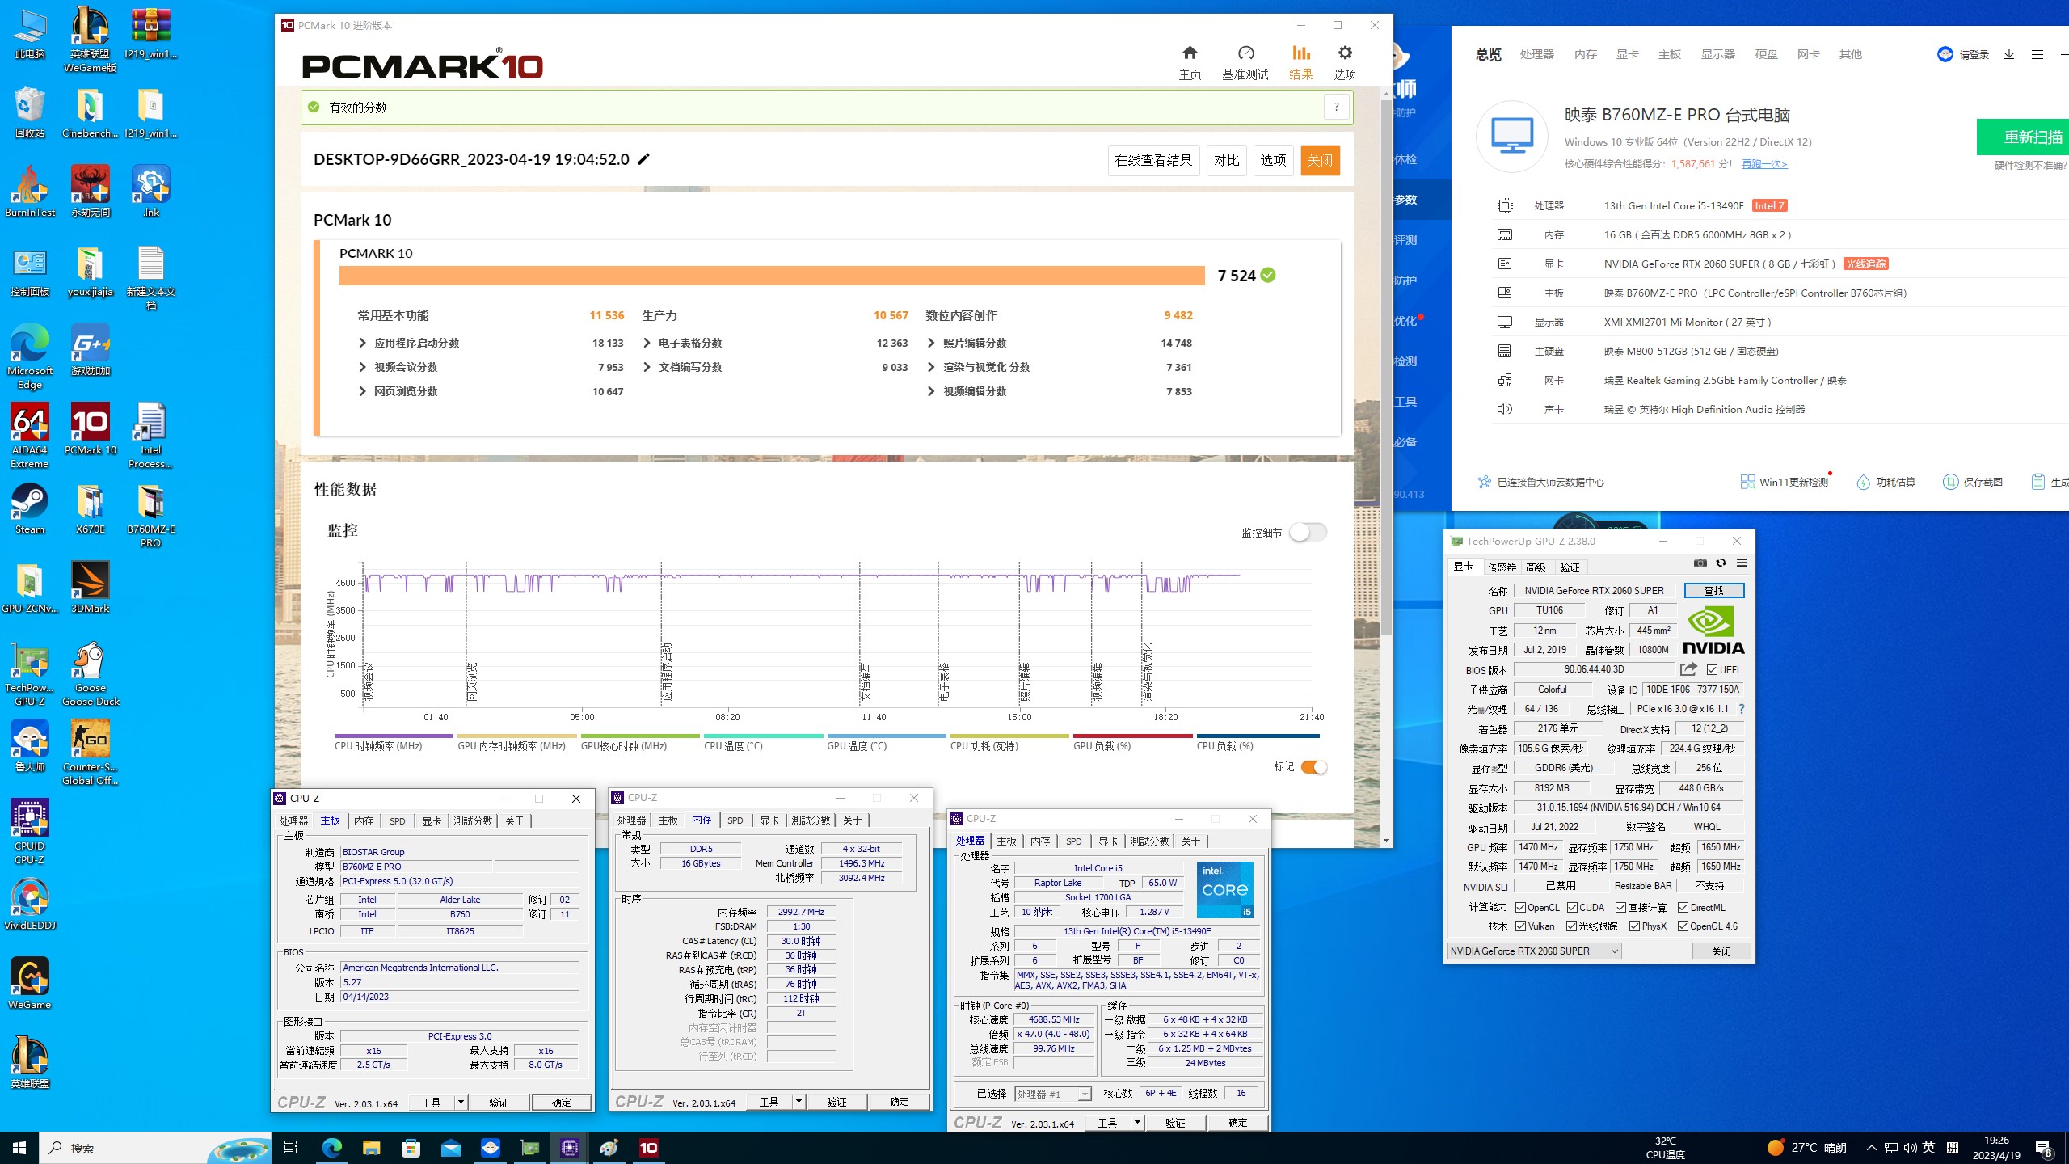Click CPU clock frequency legend color bar
Screen dimensions: 2069x1164
pos(394,736)
